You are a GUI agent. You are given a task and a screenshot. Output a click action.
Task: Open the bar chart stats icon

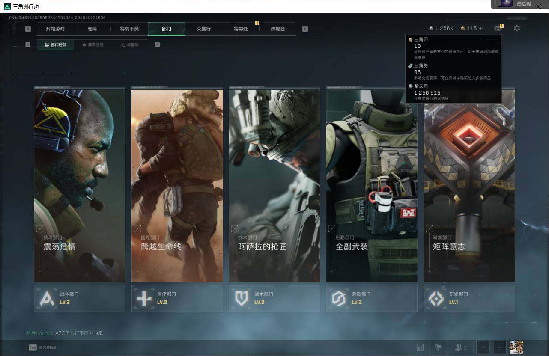point(421,347)
